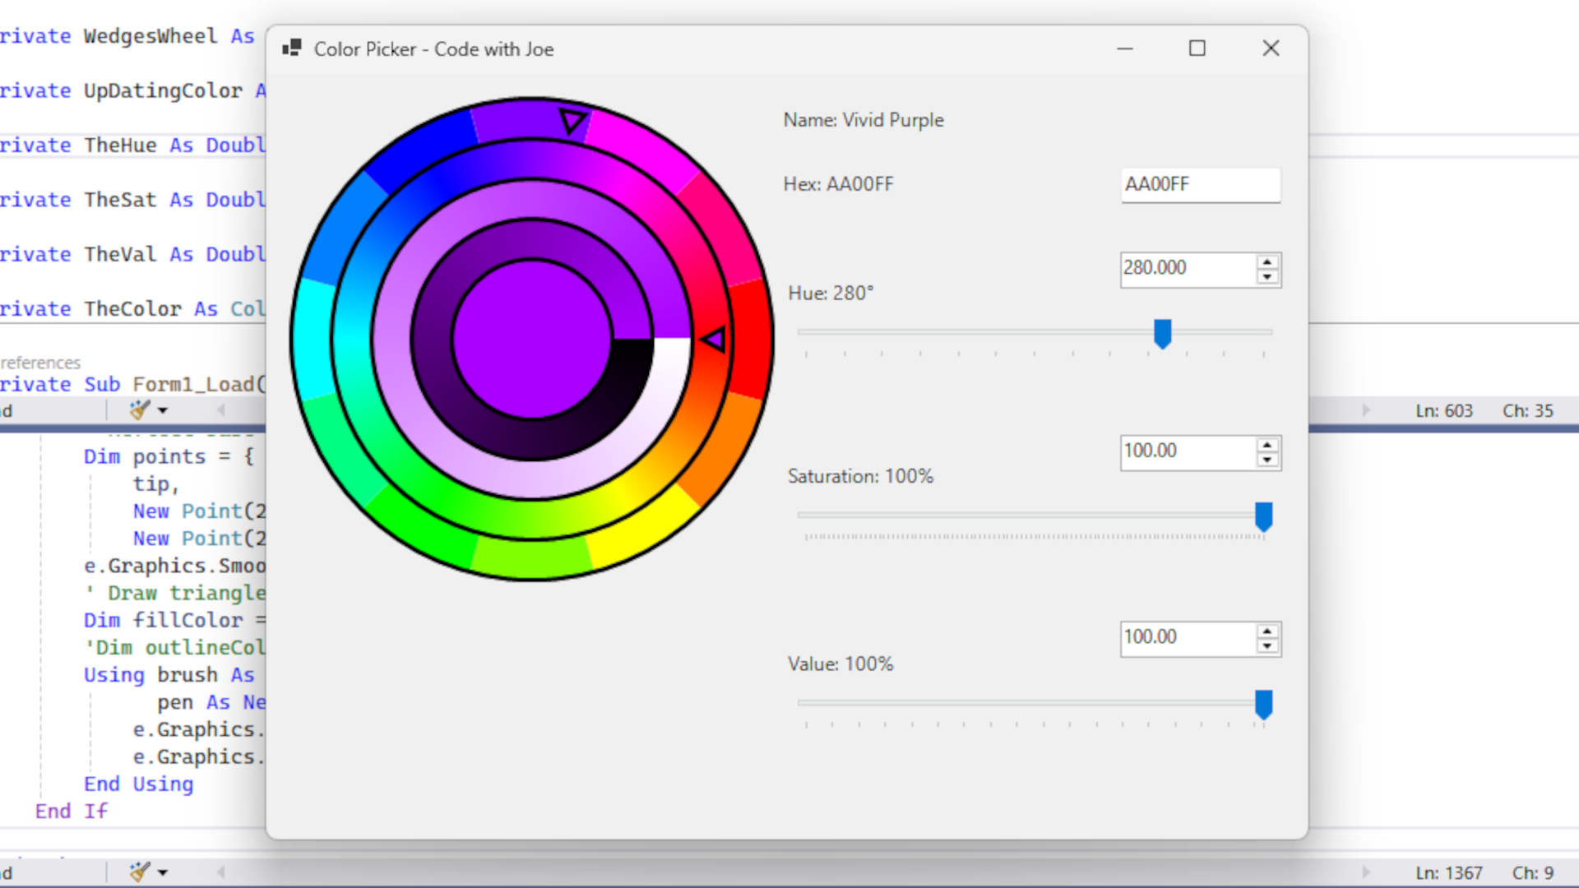This screenshot has height=888, width=1579.
Task: Click the references CodeLens link in code
Action: coord(40,363)
